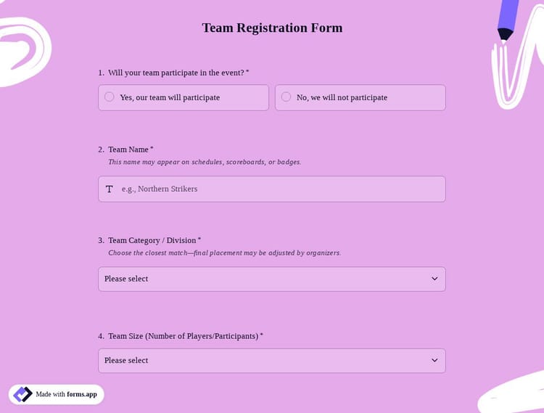Click the hint about final placement by organizers

point(224,253)
